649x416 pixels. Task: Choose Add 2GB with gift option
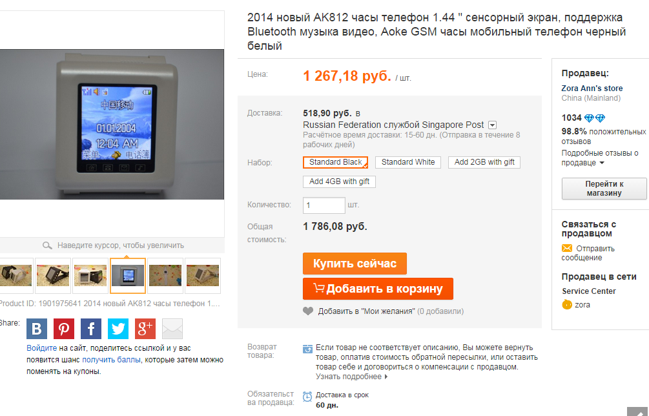[x=484, y=162]
